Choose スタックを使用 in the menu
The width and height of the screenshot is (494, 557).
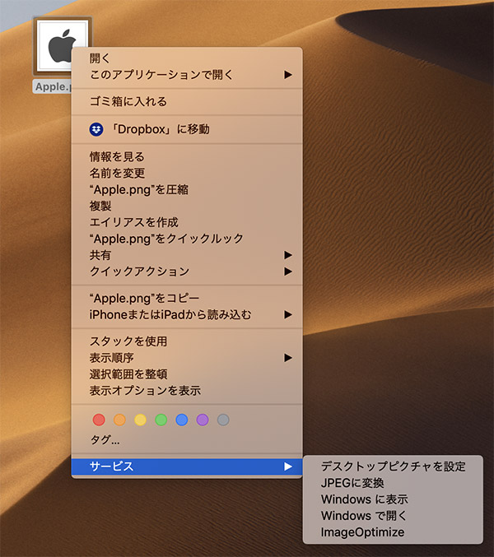[187, 341]
